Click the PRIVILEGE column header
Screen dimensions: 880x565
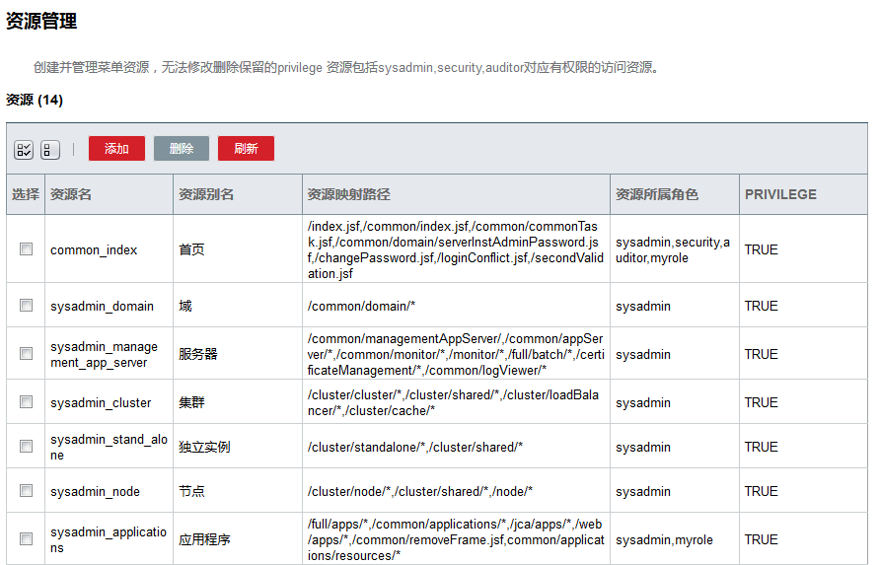tap(780, 194)
